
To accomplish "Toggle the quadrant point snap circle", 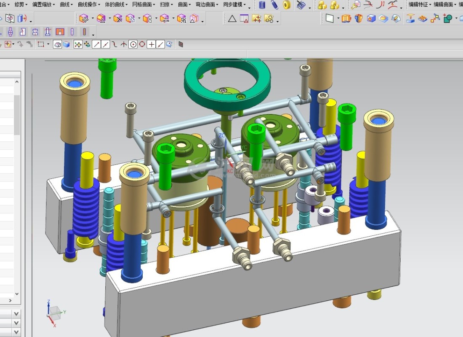I will (x=142, y=44).
